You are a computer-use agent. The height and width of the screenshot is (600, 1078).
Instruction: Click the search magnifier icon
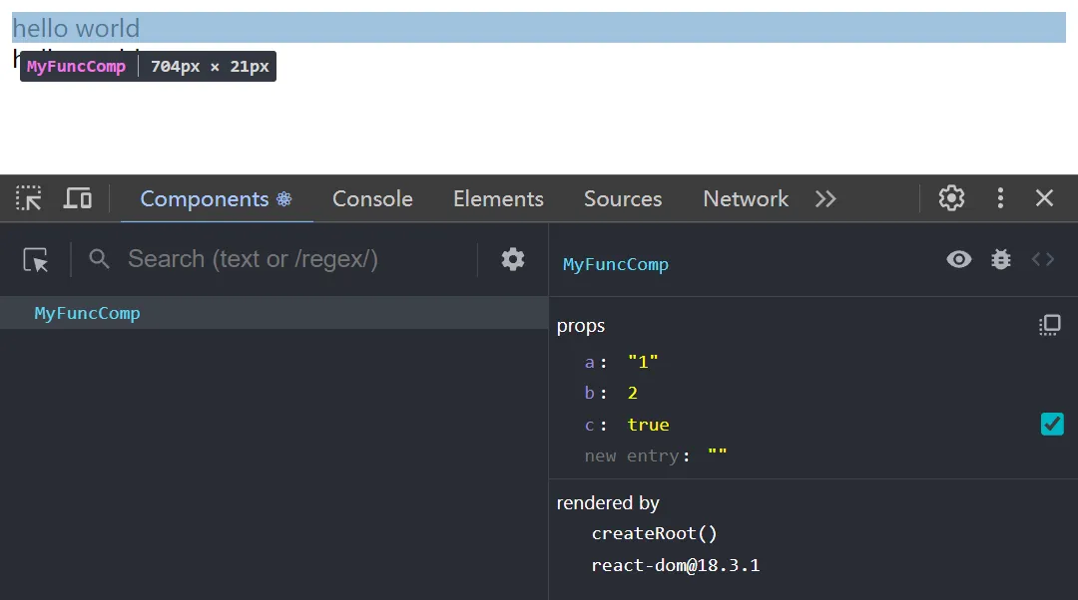(x=99, y=259)
